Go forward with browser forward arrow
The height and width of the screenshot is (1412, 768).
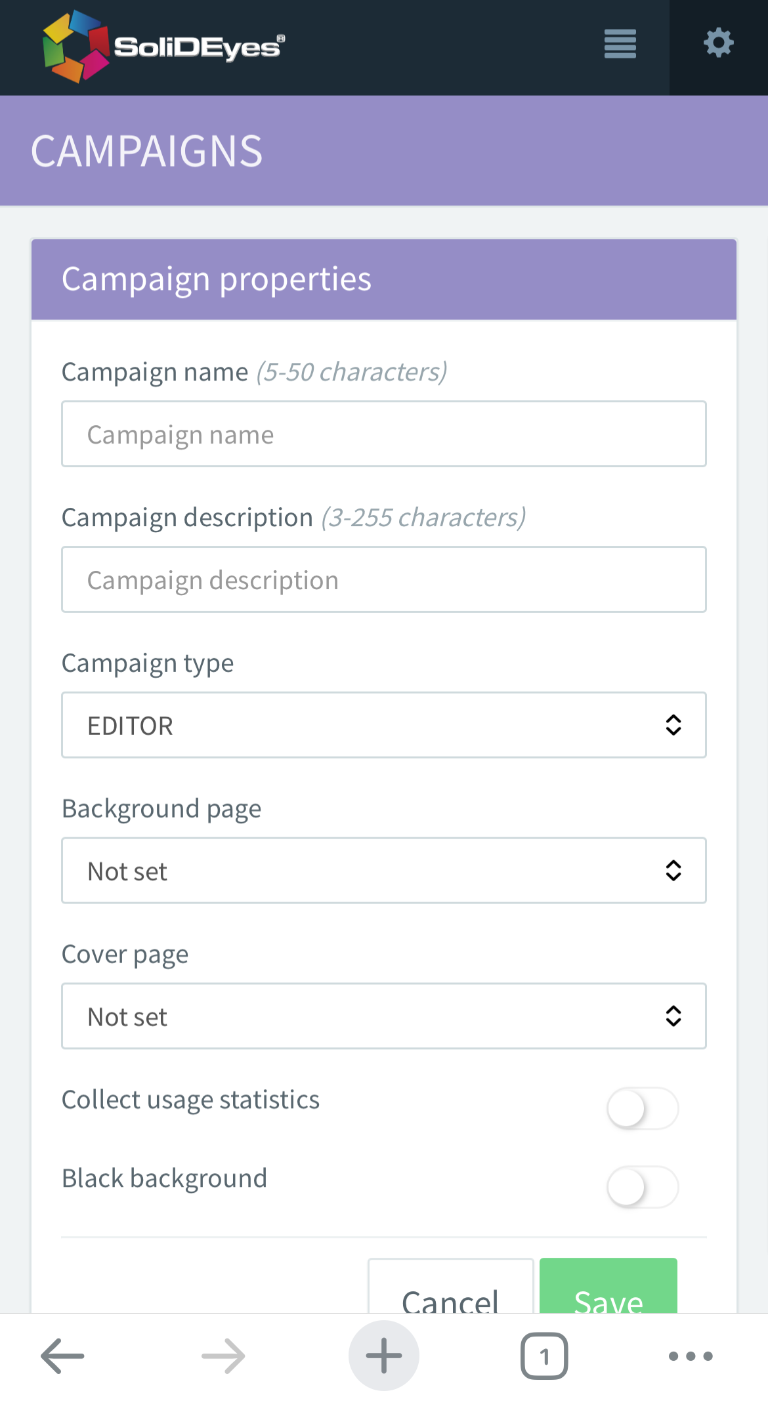[x=223, y=1356]
